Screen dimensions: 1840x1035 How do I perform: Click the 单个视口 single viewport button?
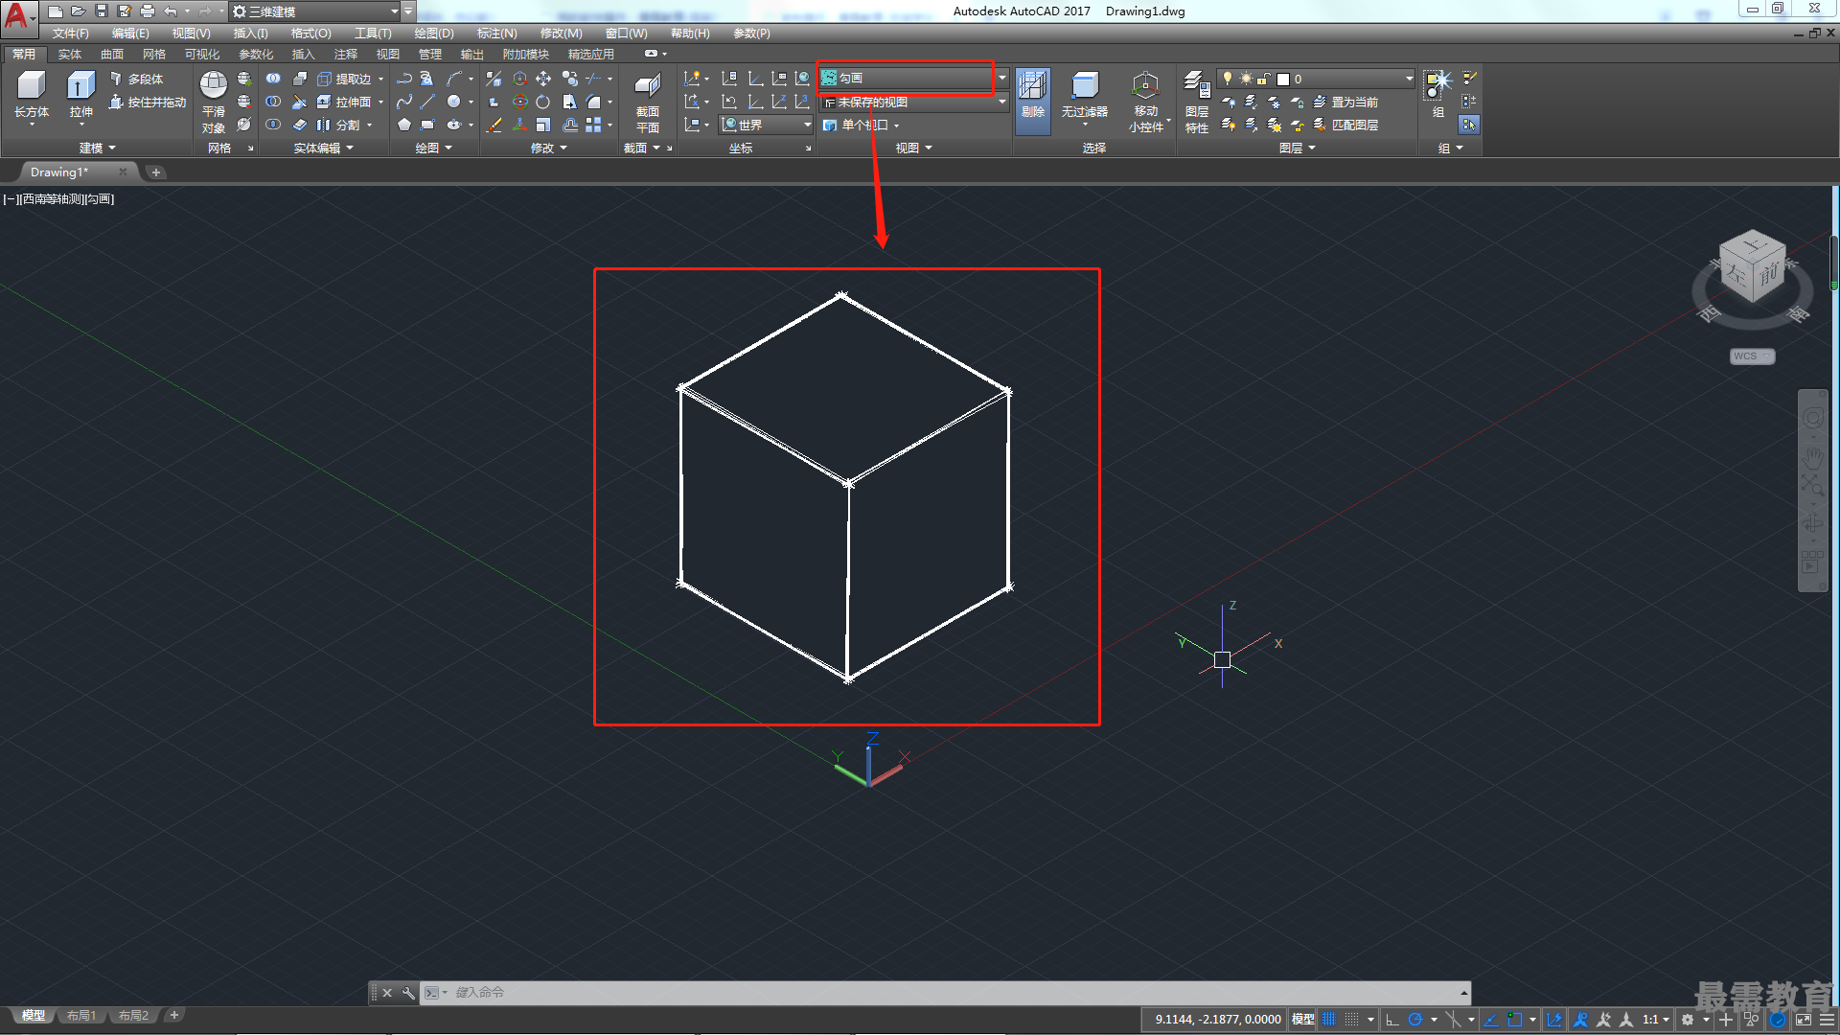[861, 125]
